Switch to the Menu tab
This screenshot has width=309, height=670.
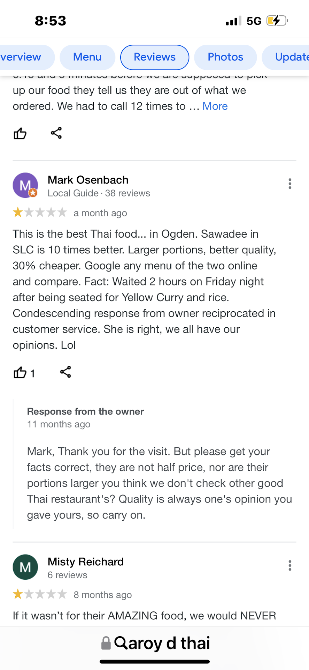click(87, 57)
